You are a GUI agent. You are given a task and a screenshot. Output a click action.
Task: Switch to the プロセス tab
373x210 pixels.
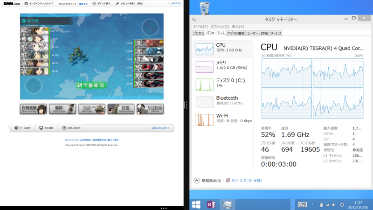198,33
